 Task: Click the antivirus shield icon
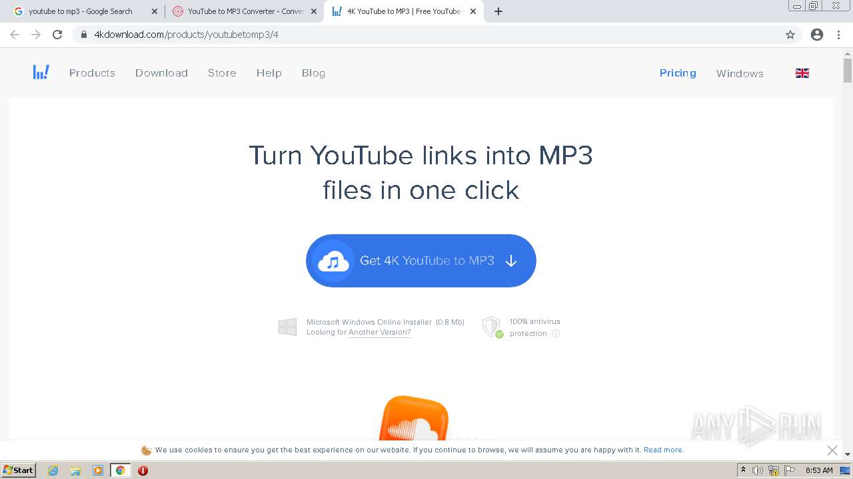pos(492,327)
